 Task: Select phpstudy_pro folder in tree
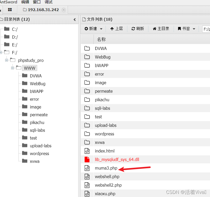point(31,60)
